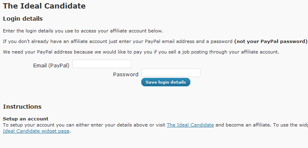Image resolution: width=308 pixels, height=148 pixels.
Task: Focus the Password input field
Action: click(171, 73)
